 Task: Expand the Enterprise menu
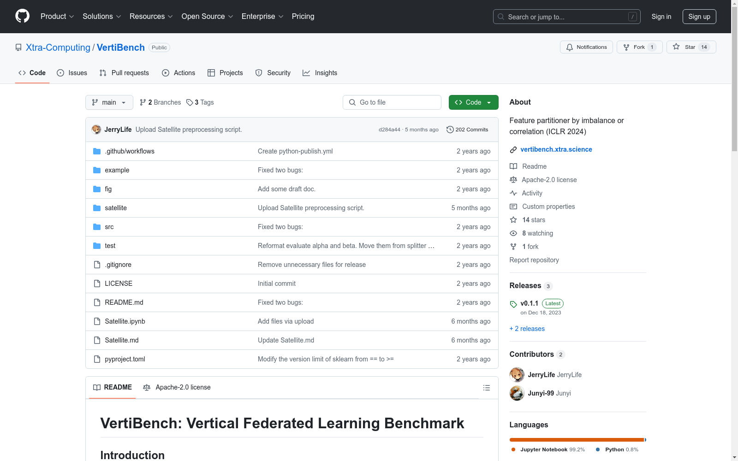pyautogui.click(x=262, y=16)
